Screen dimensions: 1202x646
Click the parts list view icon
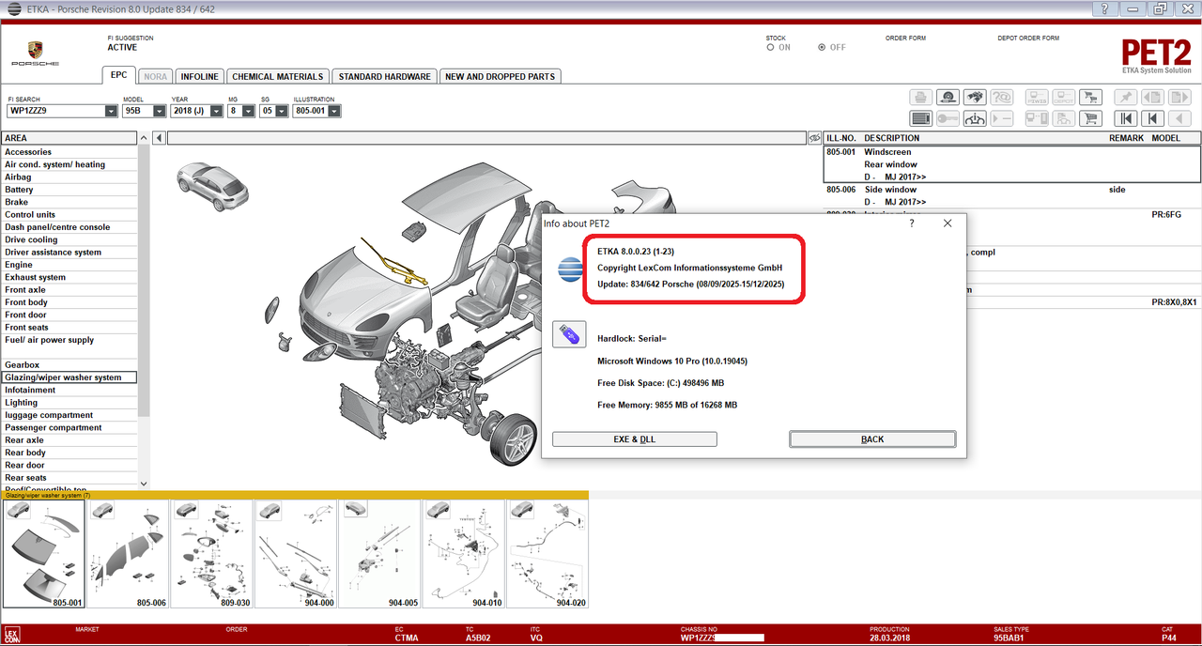click(921, 118)
